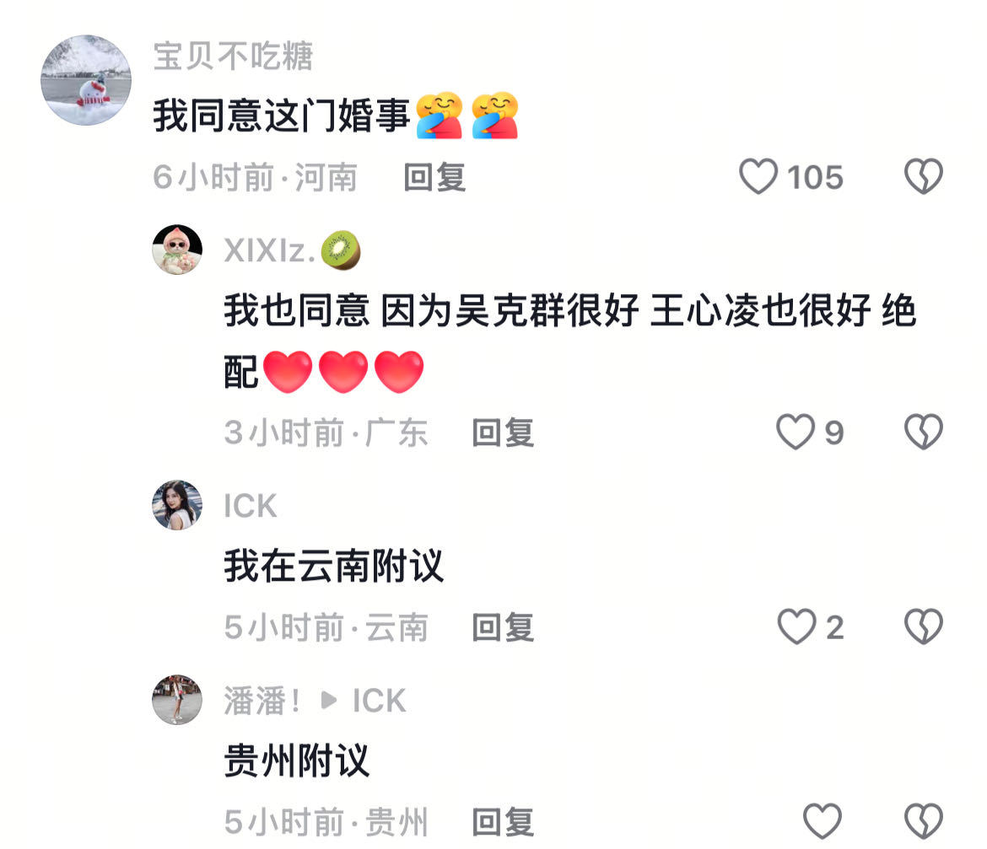Reply to ICK's comment

[x=503, y=627]
